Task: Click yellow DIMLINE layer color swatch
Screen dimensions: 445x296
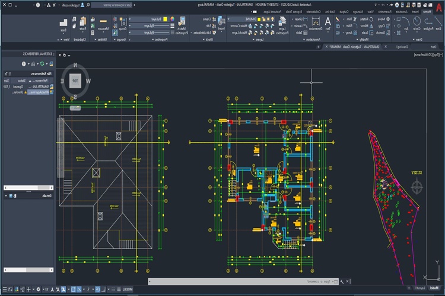Action: (259, 19)
